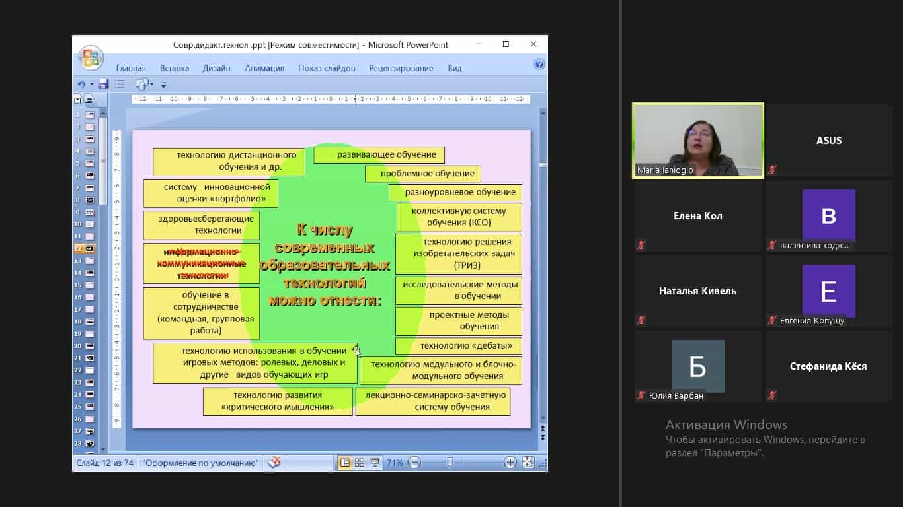This screenshot has width=903, height=507.
Task: Click the 71% zoom level button
Action: (395, 463)
